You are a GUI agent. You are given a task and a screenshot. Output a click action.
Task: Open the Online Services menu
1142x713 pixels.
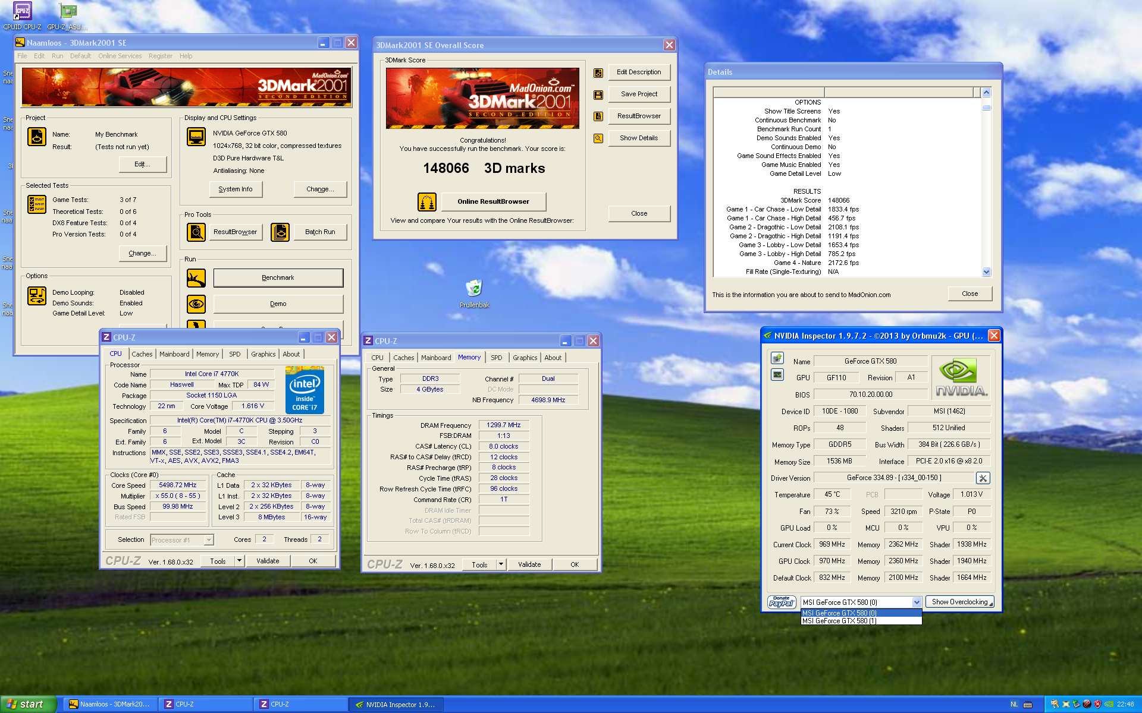click(x=120, y=56)
